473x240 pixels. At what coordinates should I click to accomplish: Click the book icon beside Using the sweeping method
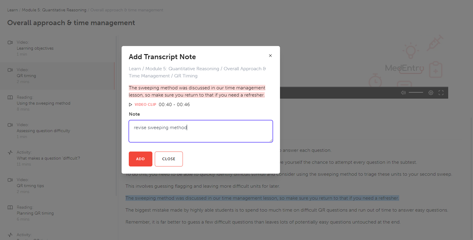coord(10,97)
